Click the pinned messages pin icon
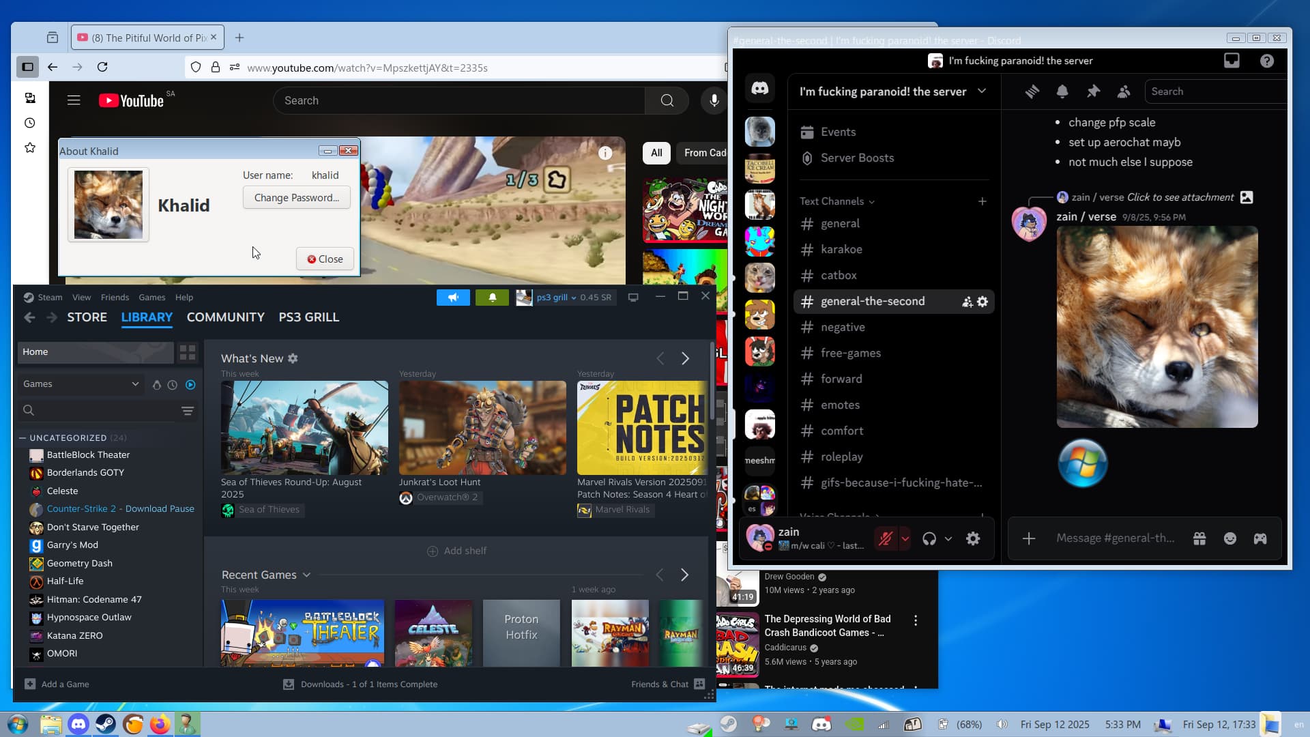This screenshot has width=1310, height=737. point(1093,91)
